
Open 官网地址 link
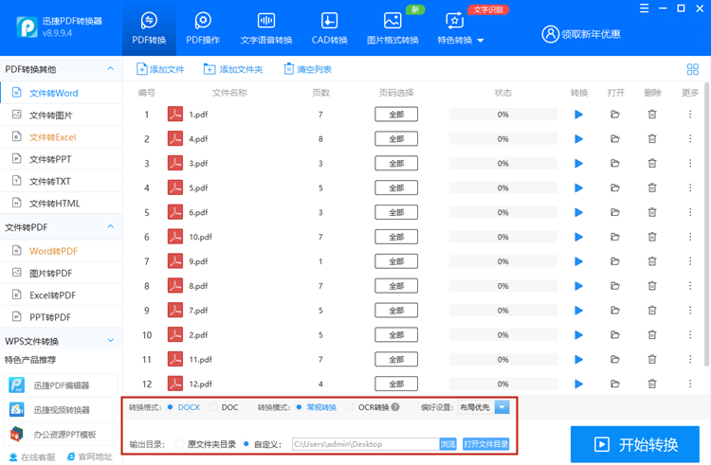tap(89, 456)
